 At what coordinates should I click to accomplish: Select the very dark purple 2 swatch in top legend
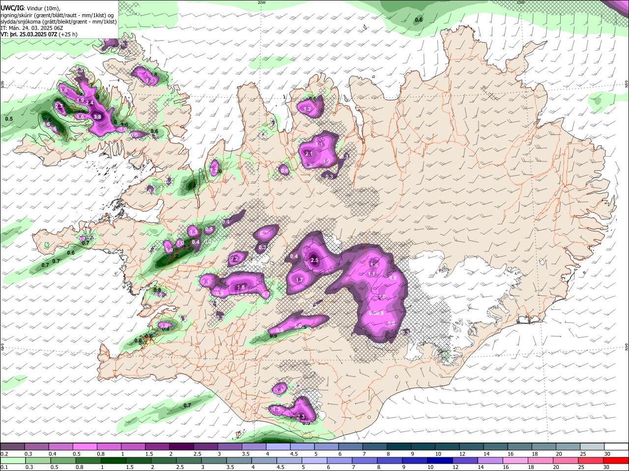(181, 446)
